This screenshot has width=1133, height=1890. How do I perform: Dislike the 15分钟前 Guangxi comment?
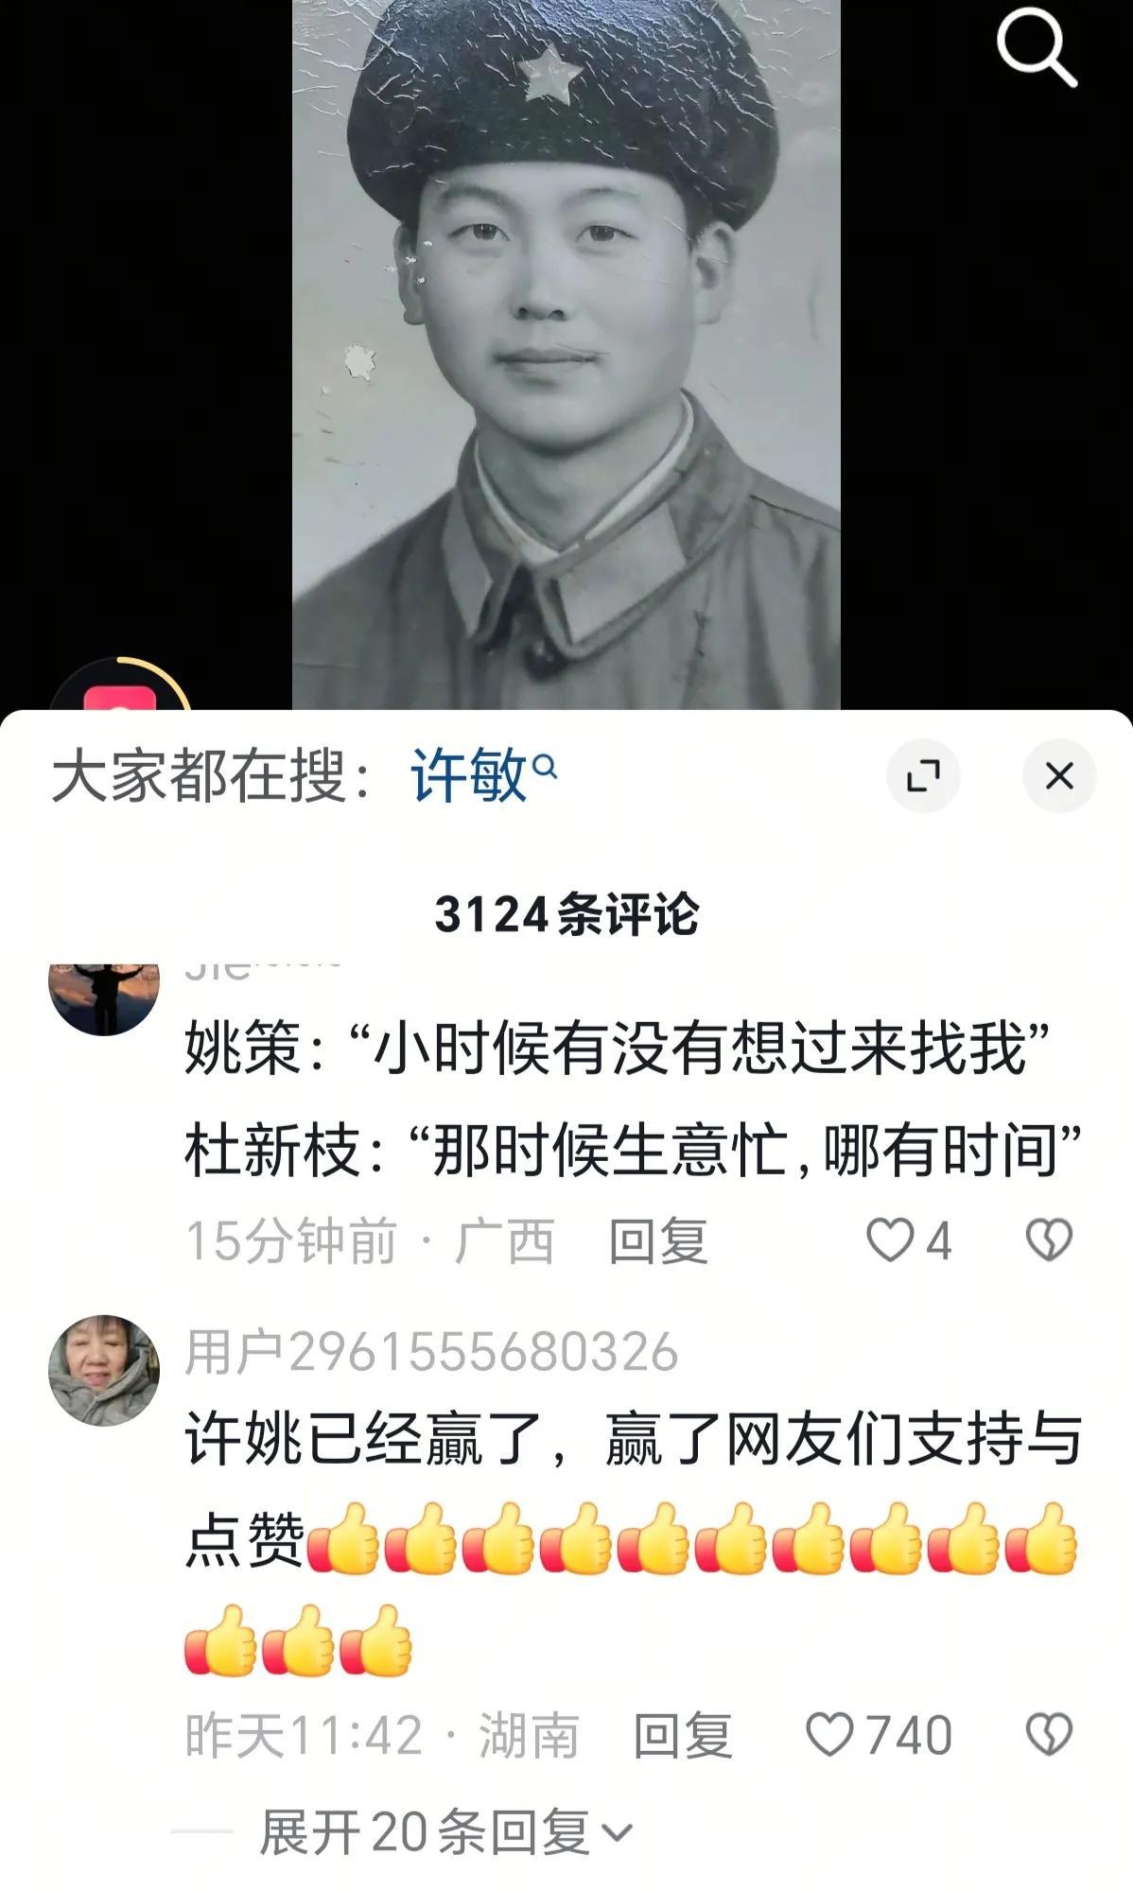[1049, 1240]
